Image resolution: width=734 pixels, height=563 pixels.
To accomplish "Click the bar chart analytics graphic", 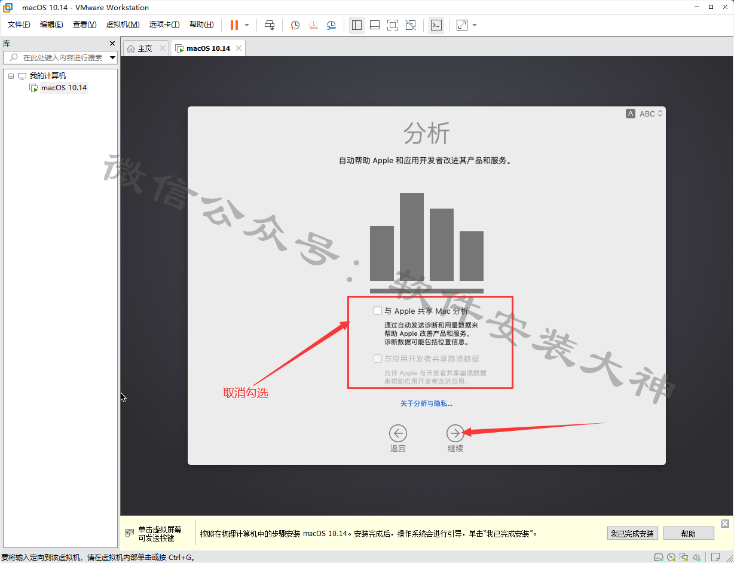I will click(x=427, y=243).
